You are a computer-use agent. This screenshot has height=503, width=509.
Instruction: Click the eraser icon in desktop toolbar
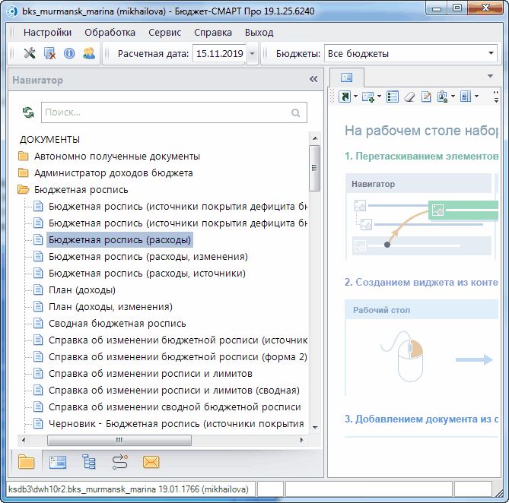(x=409, y=96)
